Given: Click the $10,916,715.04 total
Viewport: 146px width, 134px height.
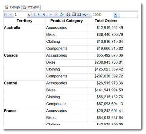Looking at the screenshot, I should point(106,42).
